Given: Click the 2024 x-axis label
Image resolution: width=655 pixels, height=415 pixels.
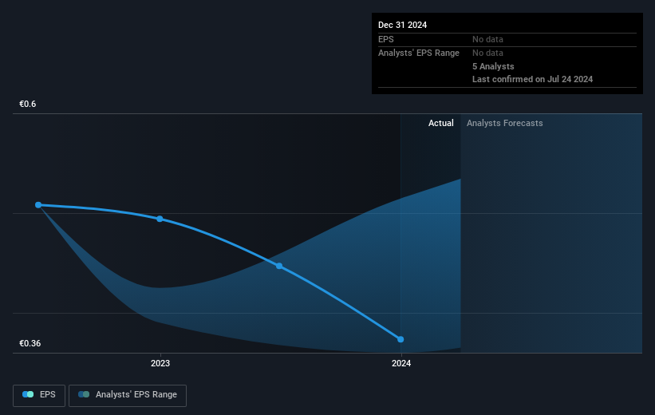Looking at the screenshot, I should (x=401, y=364).
